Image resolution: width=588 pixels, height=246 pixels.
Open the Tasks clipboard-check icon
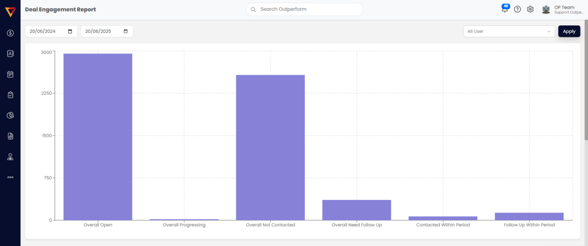[x=10, y=95]
